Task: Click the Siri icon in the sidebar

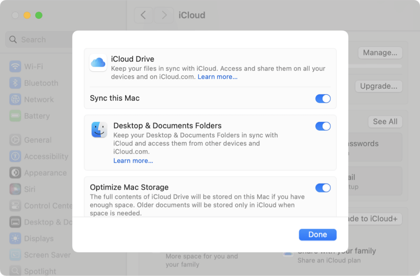Action: click(x=14, y=189)
